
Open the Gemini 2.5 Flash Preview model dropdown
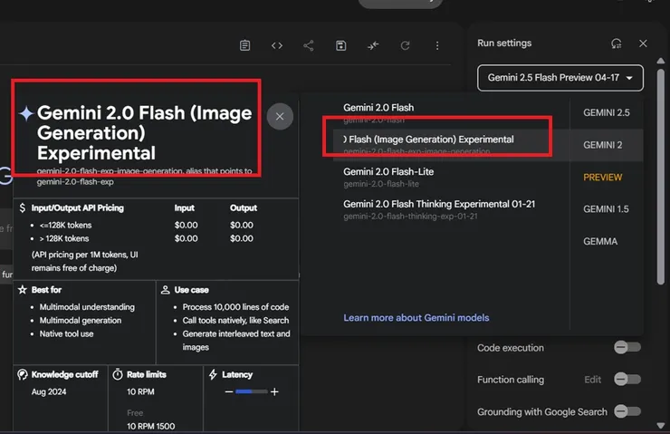pos(560,78)
